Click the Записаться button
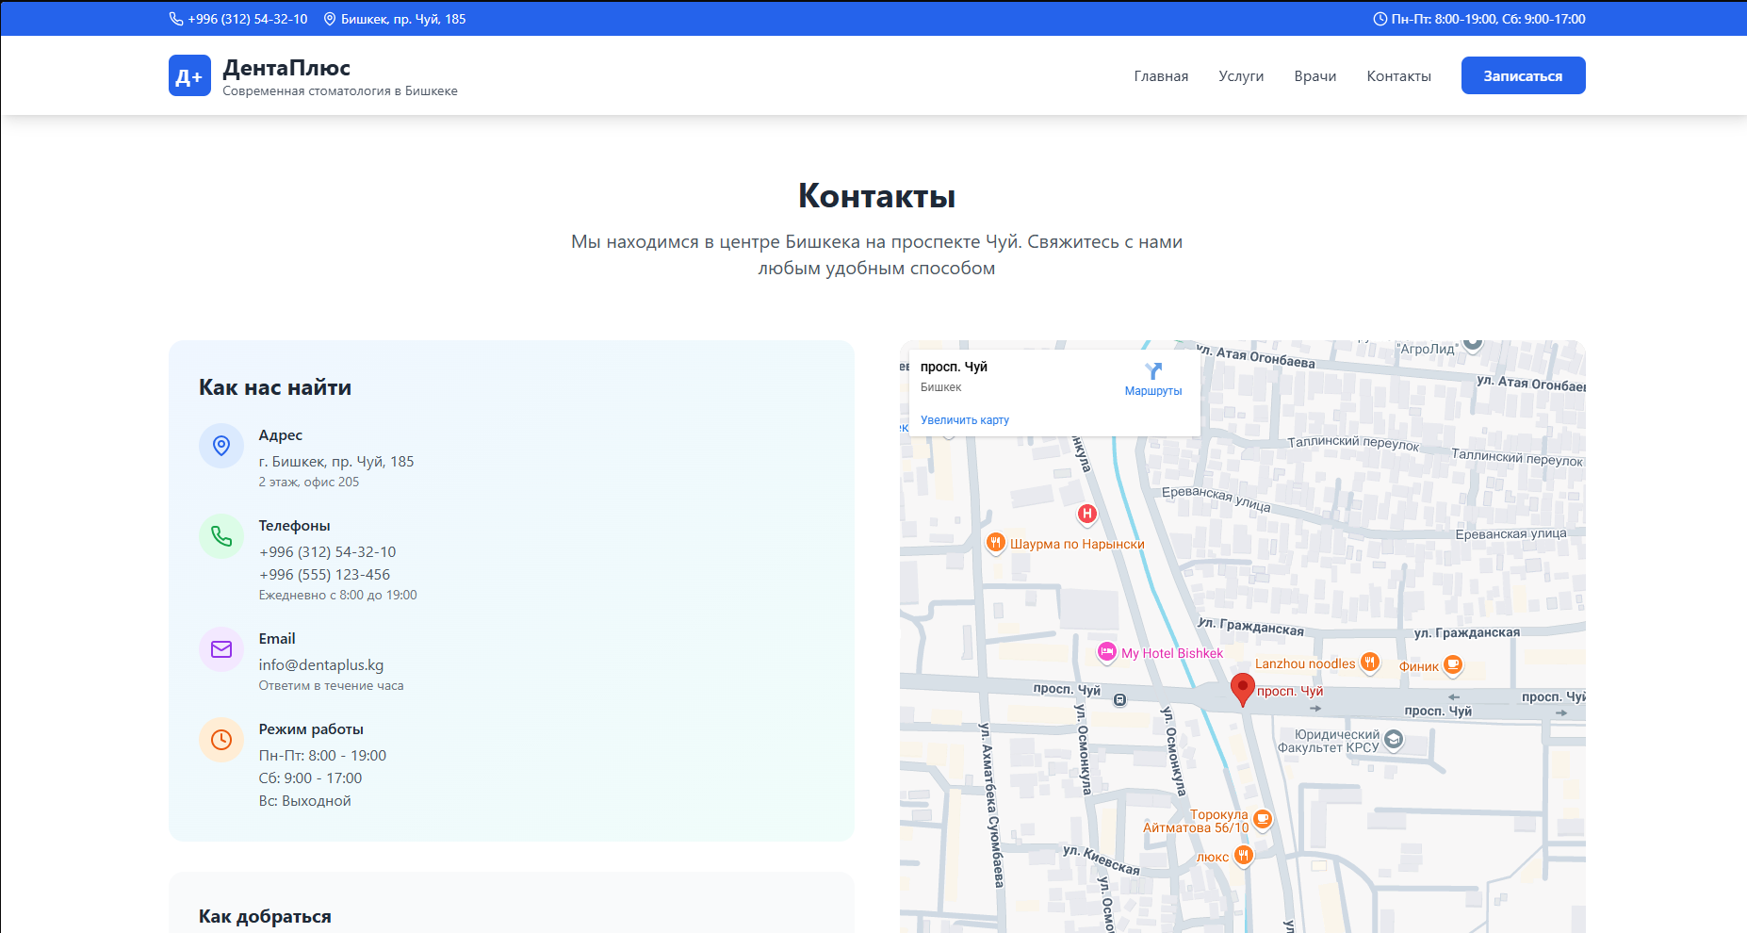Image resolution: width=1747 pixels, height=933 pixels. coord(1523,75)
